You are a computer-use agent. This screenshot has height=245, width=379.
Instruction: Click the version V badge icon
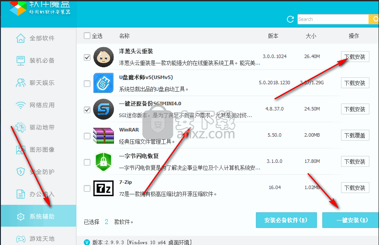(86, 242)
